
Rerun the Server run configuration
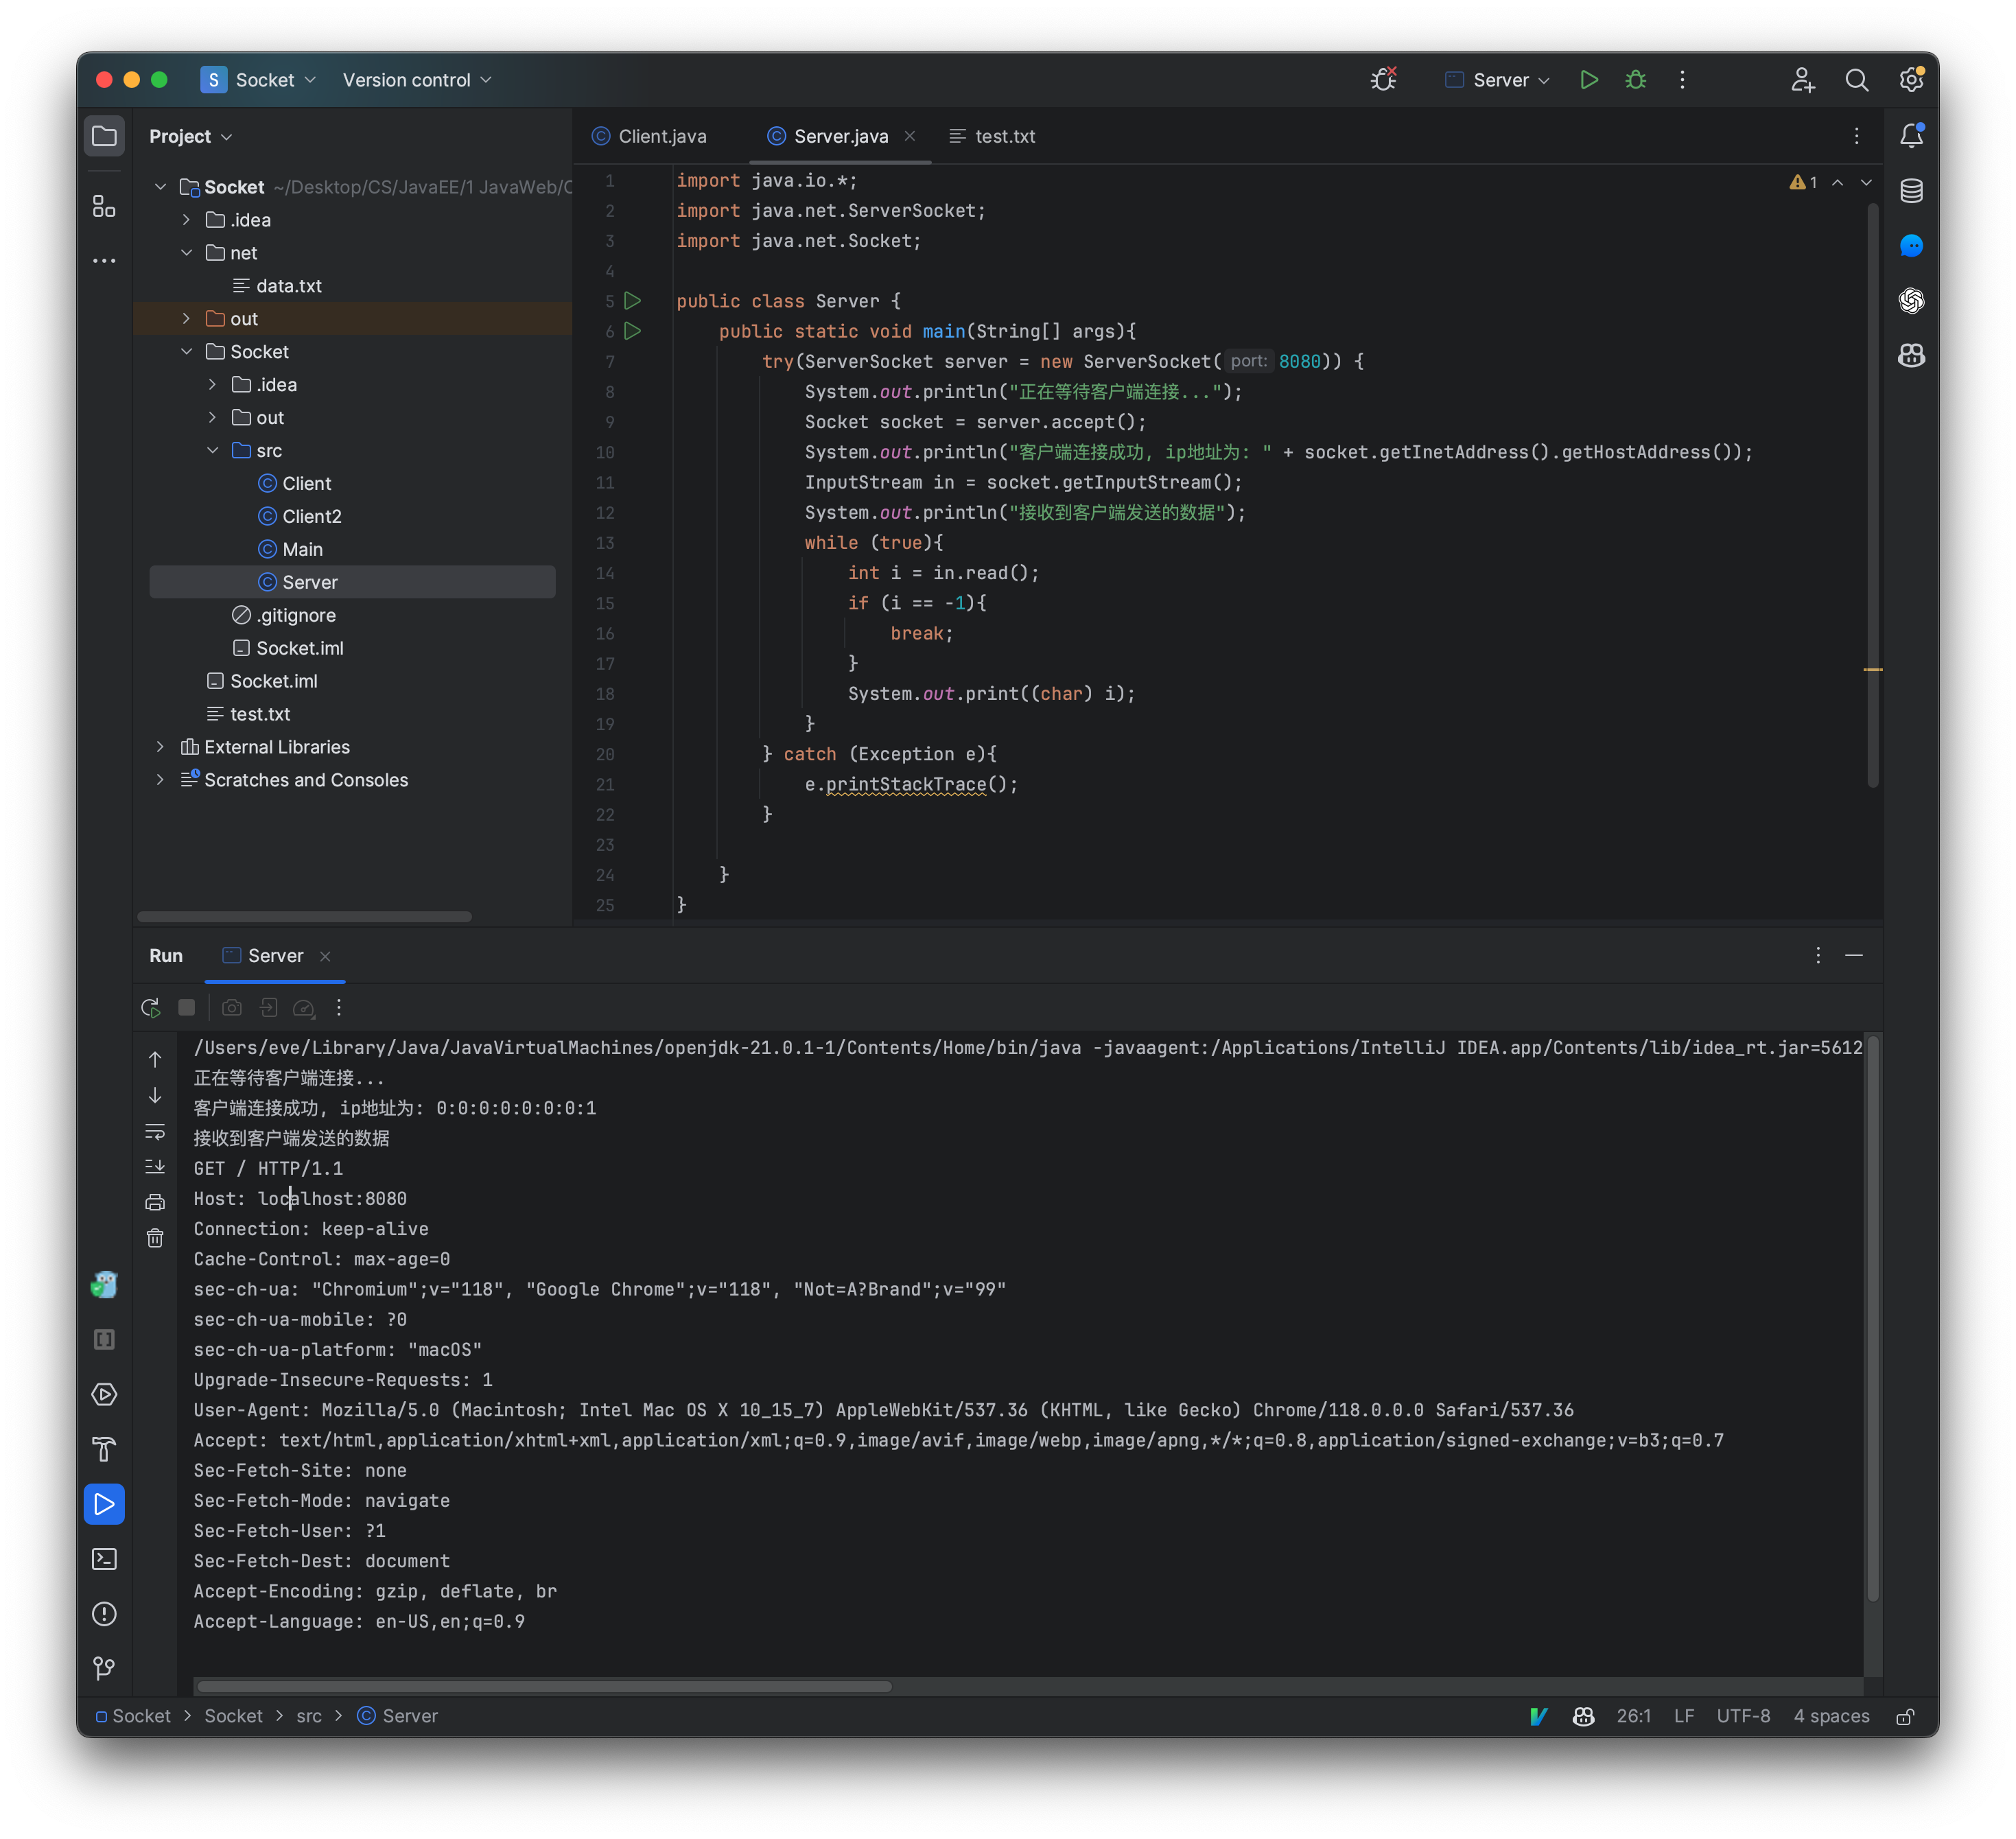point(151,1008)
